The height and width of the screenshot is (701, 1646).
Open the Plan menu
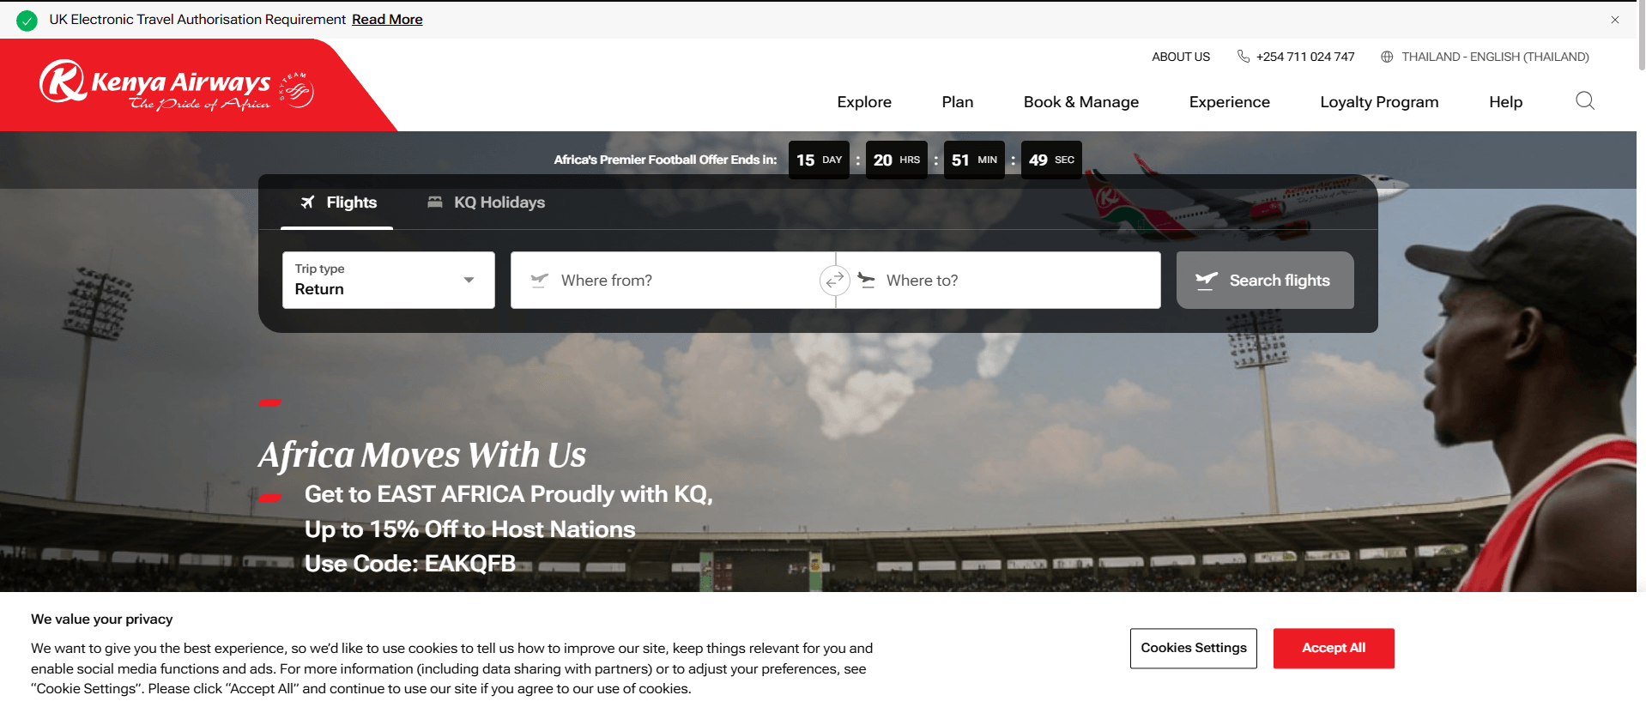[x=957, y=102]
